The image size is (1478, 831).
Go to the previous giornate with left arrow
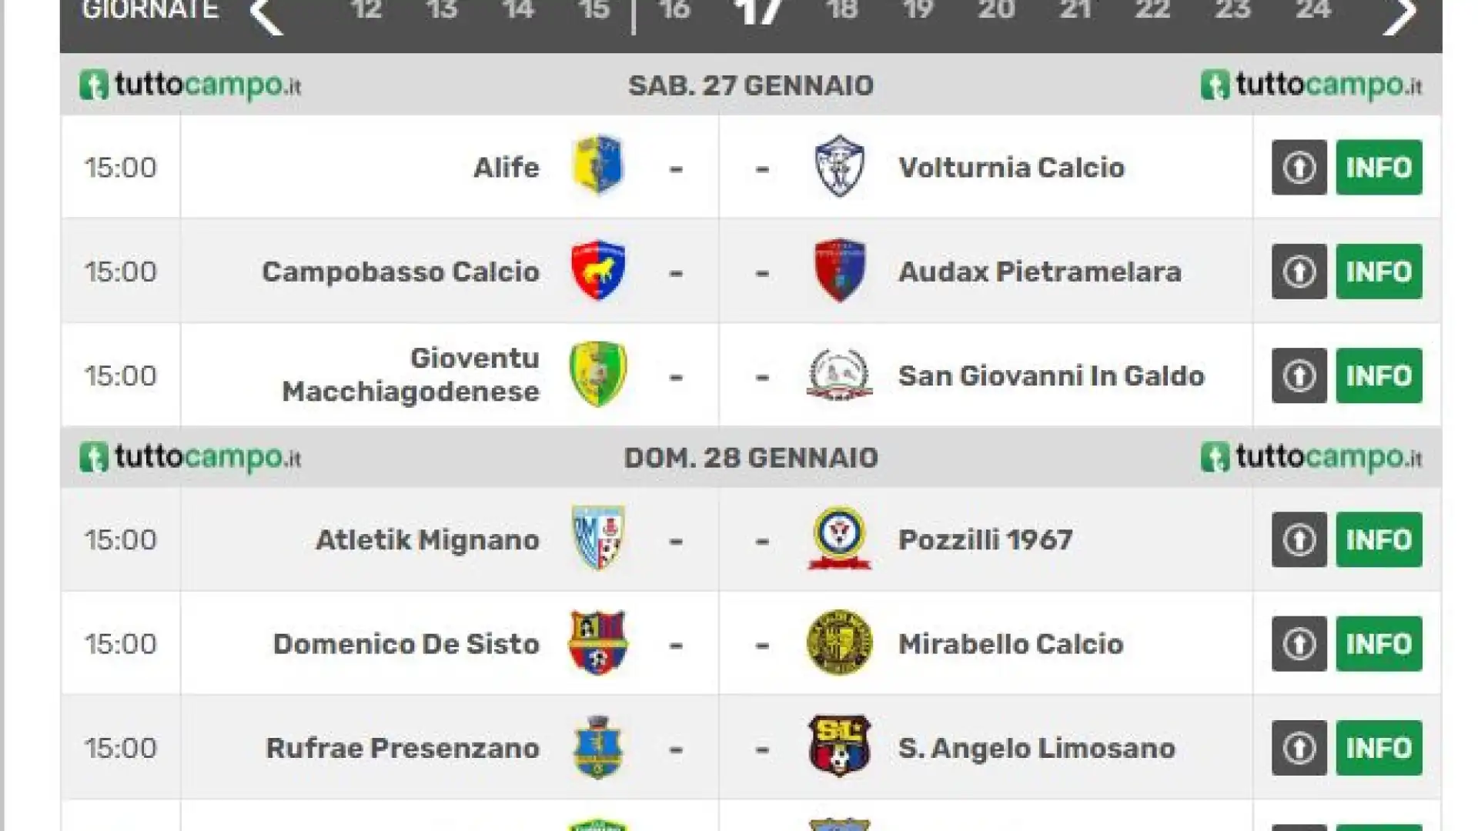(x=266, y=14)
